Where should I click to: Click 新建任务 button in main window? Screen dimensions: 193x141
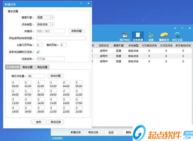(76, 132)
